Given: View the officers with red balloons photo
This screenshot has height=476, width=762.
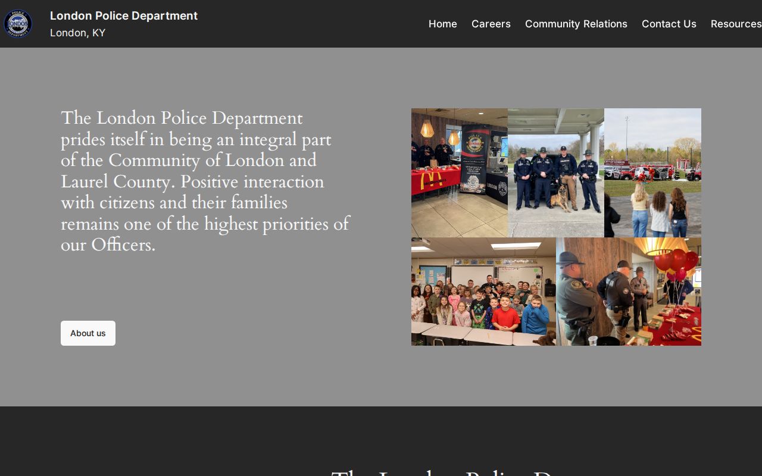Looking at the screenshot, I should pos(629,292).
